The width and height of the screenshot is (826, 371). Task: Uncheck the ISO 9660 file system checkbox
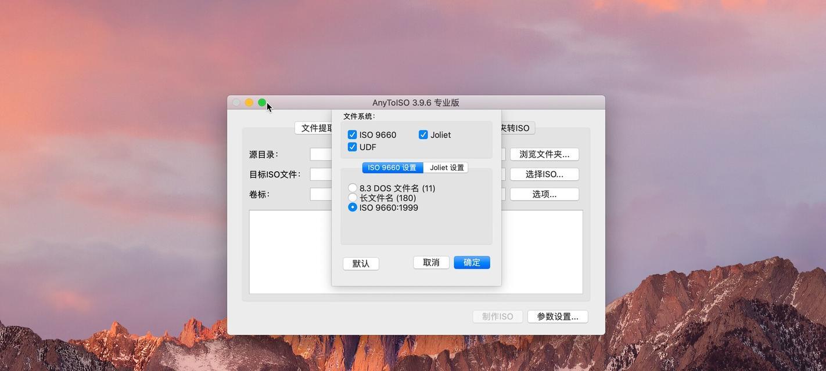[352, 134]
